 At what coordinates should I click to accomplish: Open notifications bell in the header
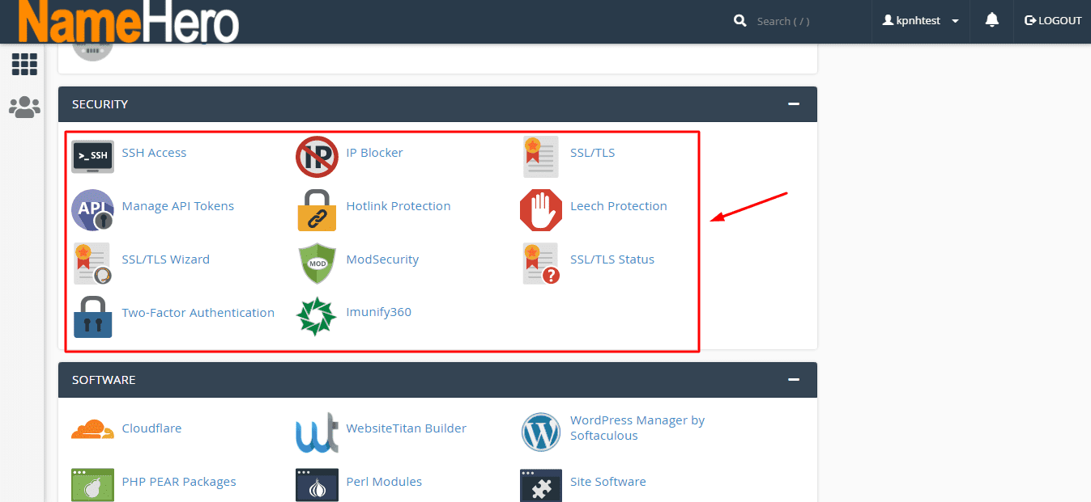(991, 21)
